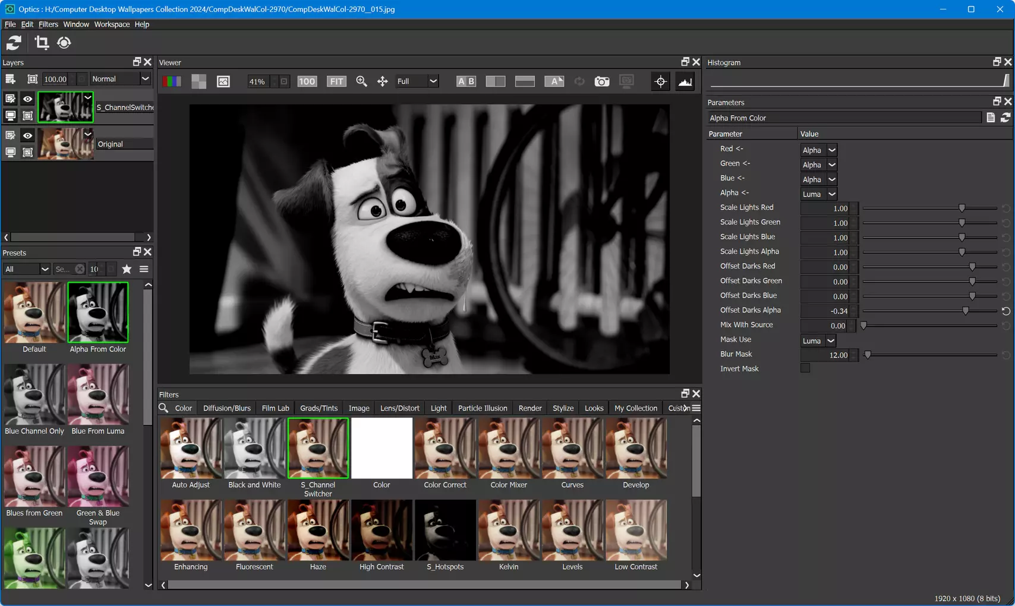Adjust the Mix With Source slider
This screenshot has width=1015, height=606.
point(864,326)
